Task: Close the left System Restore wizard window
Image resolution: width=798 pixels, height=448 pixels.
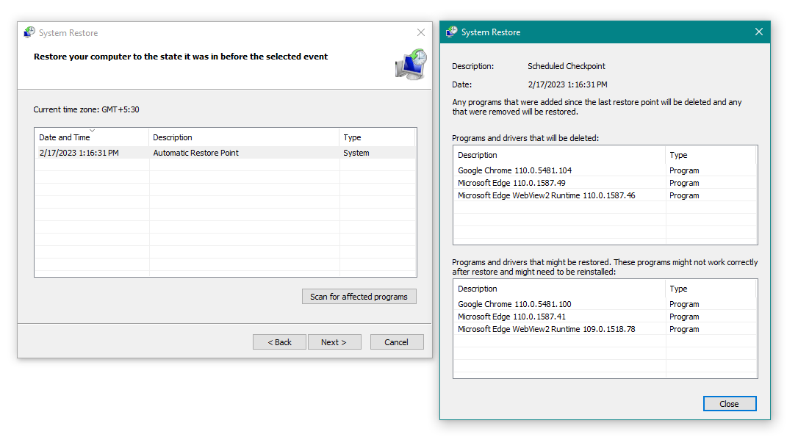Action: coord(421,32)
